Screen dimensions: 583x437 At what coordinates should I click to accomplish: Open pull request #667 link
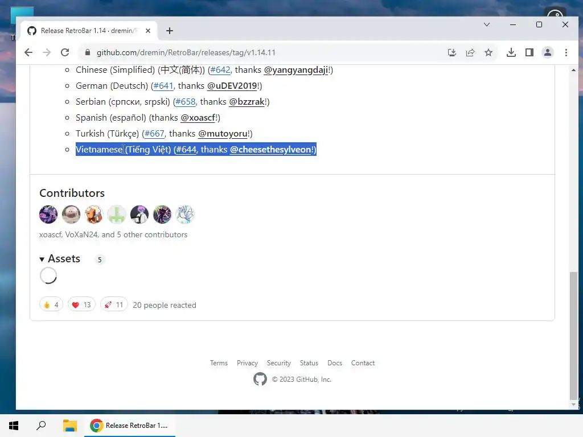(x=154, y=133)
